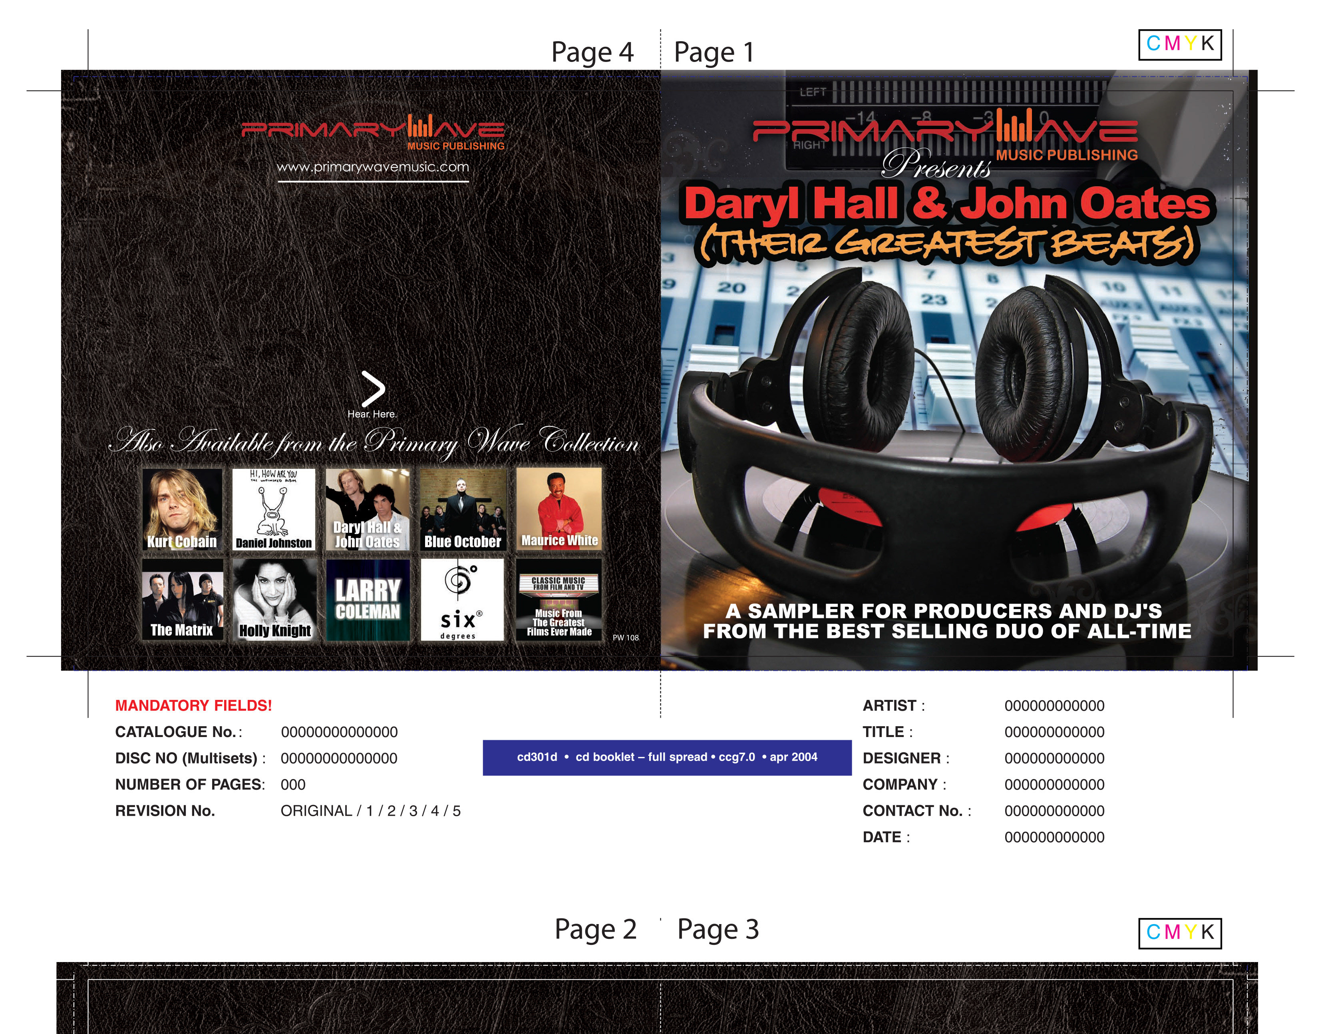Viewport: 1322px width, 1034px height.
Task: Click the Page 1 label
Action: tap(714, 52)
